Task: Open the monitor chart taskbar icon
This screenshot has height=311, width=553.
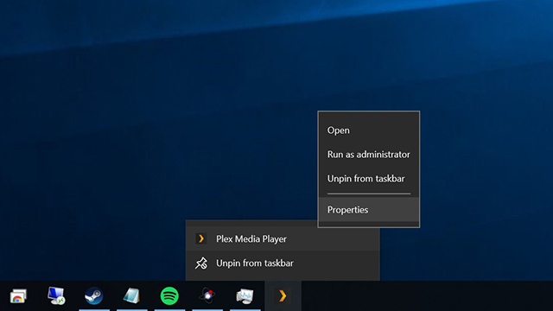Action: [245, 295]
